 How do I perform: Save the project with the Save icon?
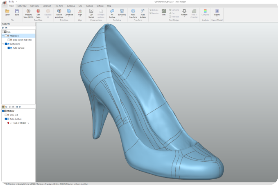(17, 11)
